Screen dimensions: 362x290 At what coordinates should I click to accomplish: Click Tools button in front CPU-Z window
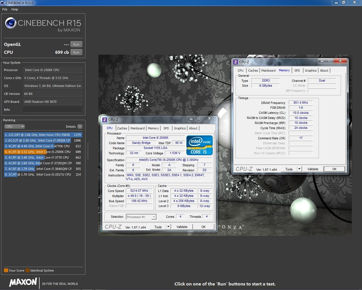tap(158, 227)
